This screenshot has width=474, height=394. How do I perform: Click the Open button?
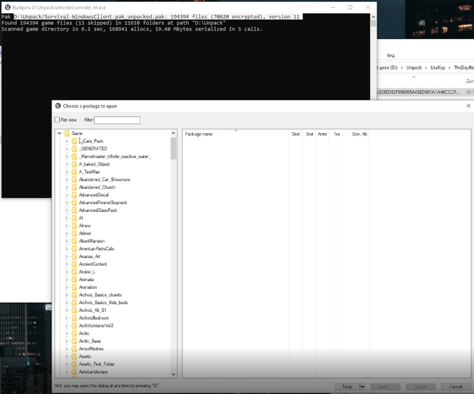tap(382, 387)
